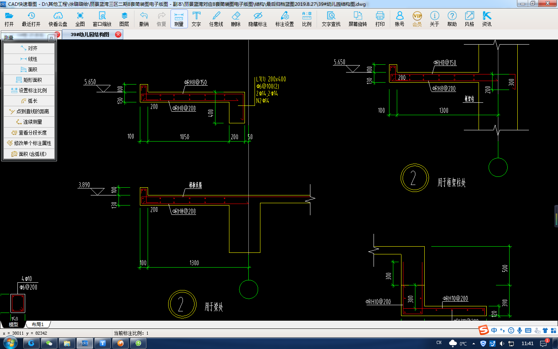The image size is (558, 349).
Task: Click the 撤销 undo icon
Action: [x=144, y=19]
